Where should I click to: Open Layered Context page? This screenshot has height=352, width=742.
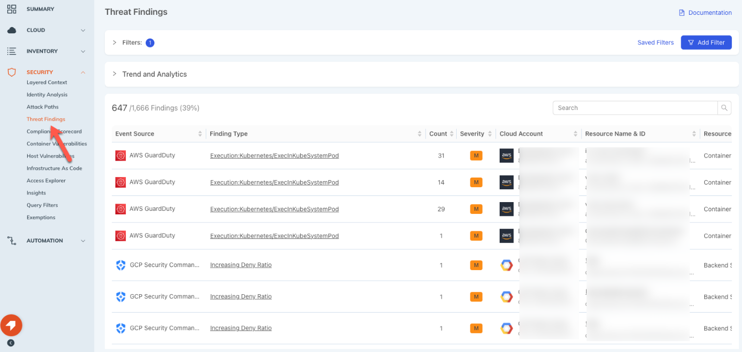click(47, 82)
